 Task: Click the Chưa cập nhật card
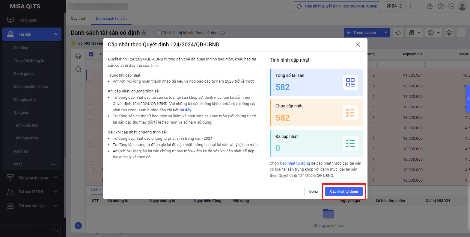click(316, 113)
